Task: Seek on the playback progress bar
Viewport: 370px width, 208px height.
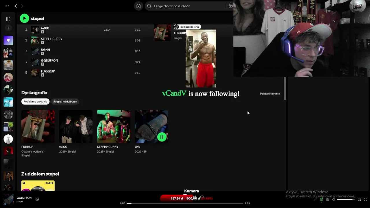Action: click(x=185, y=203)
